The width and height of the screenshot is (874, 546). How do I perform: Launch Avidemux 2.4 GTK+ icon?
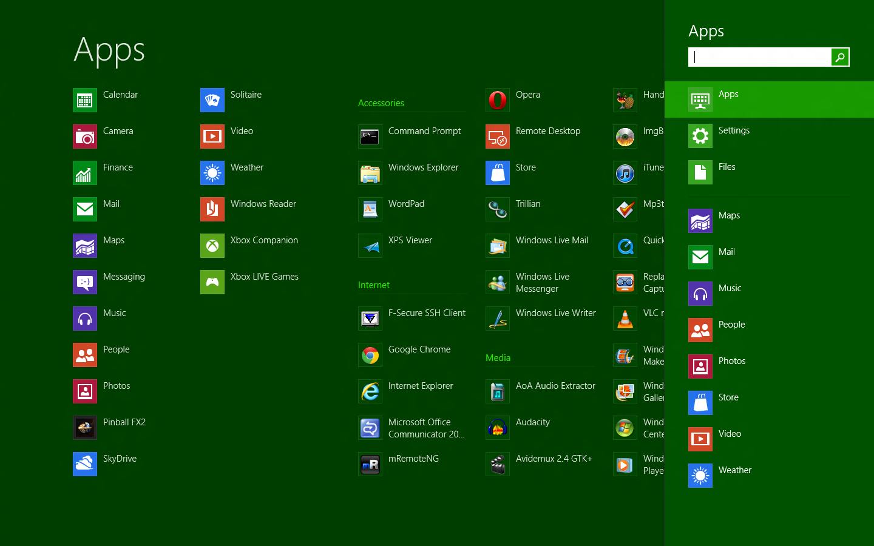[x=498, y=464]
